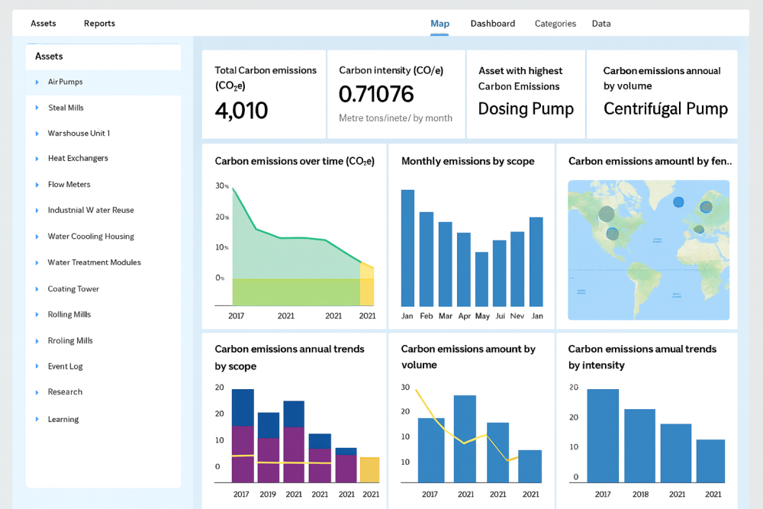This screenshot has height=509, width=763.
Task: Open the Categories tab
Action: [555, 24]
